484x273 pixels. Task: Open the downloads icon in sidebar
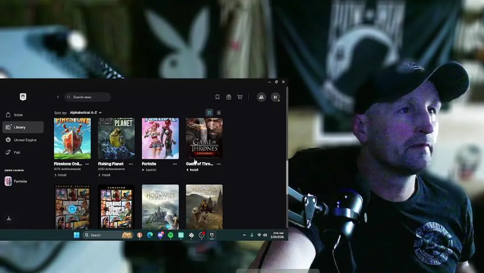(9, 218)
